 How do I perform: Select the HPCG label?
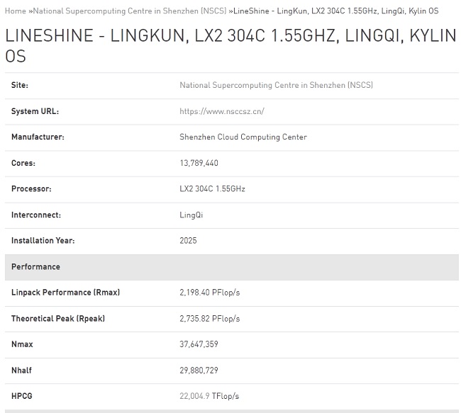22,396
